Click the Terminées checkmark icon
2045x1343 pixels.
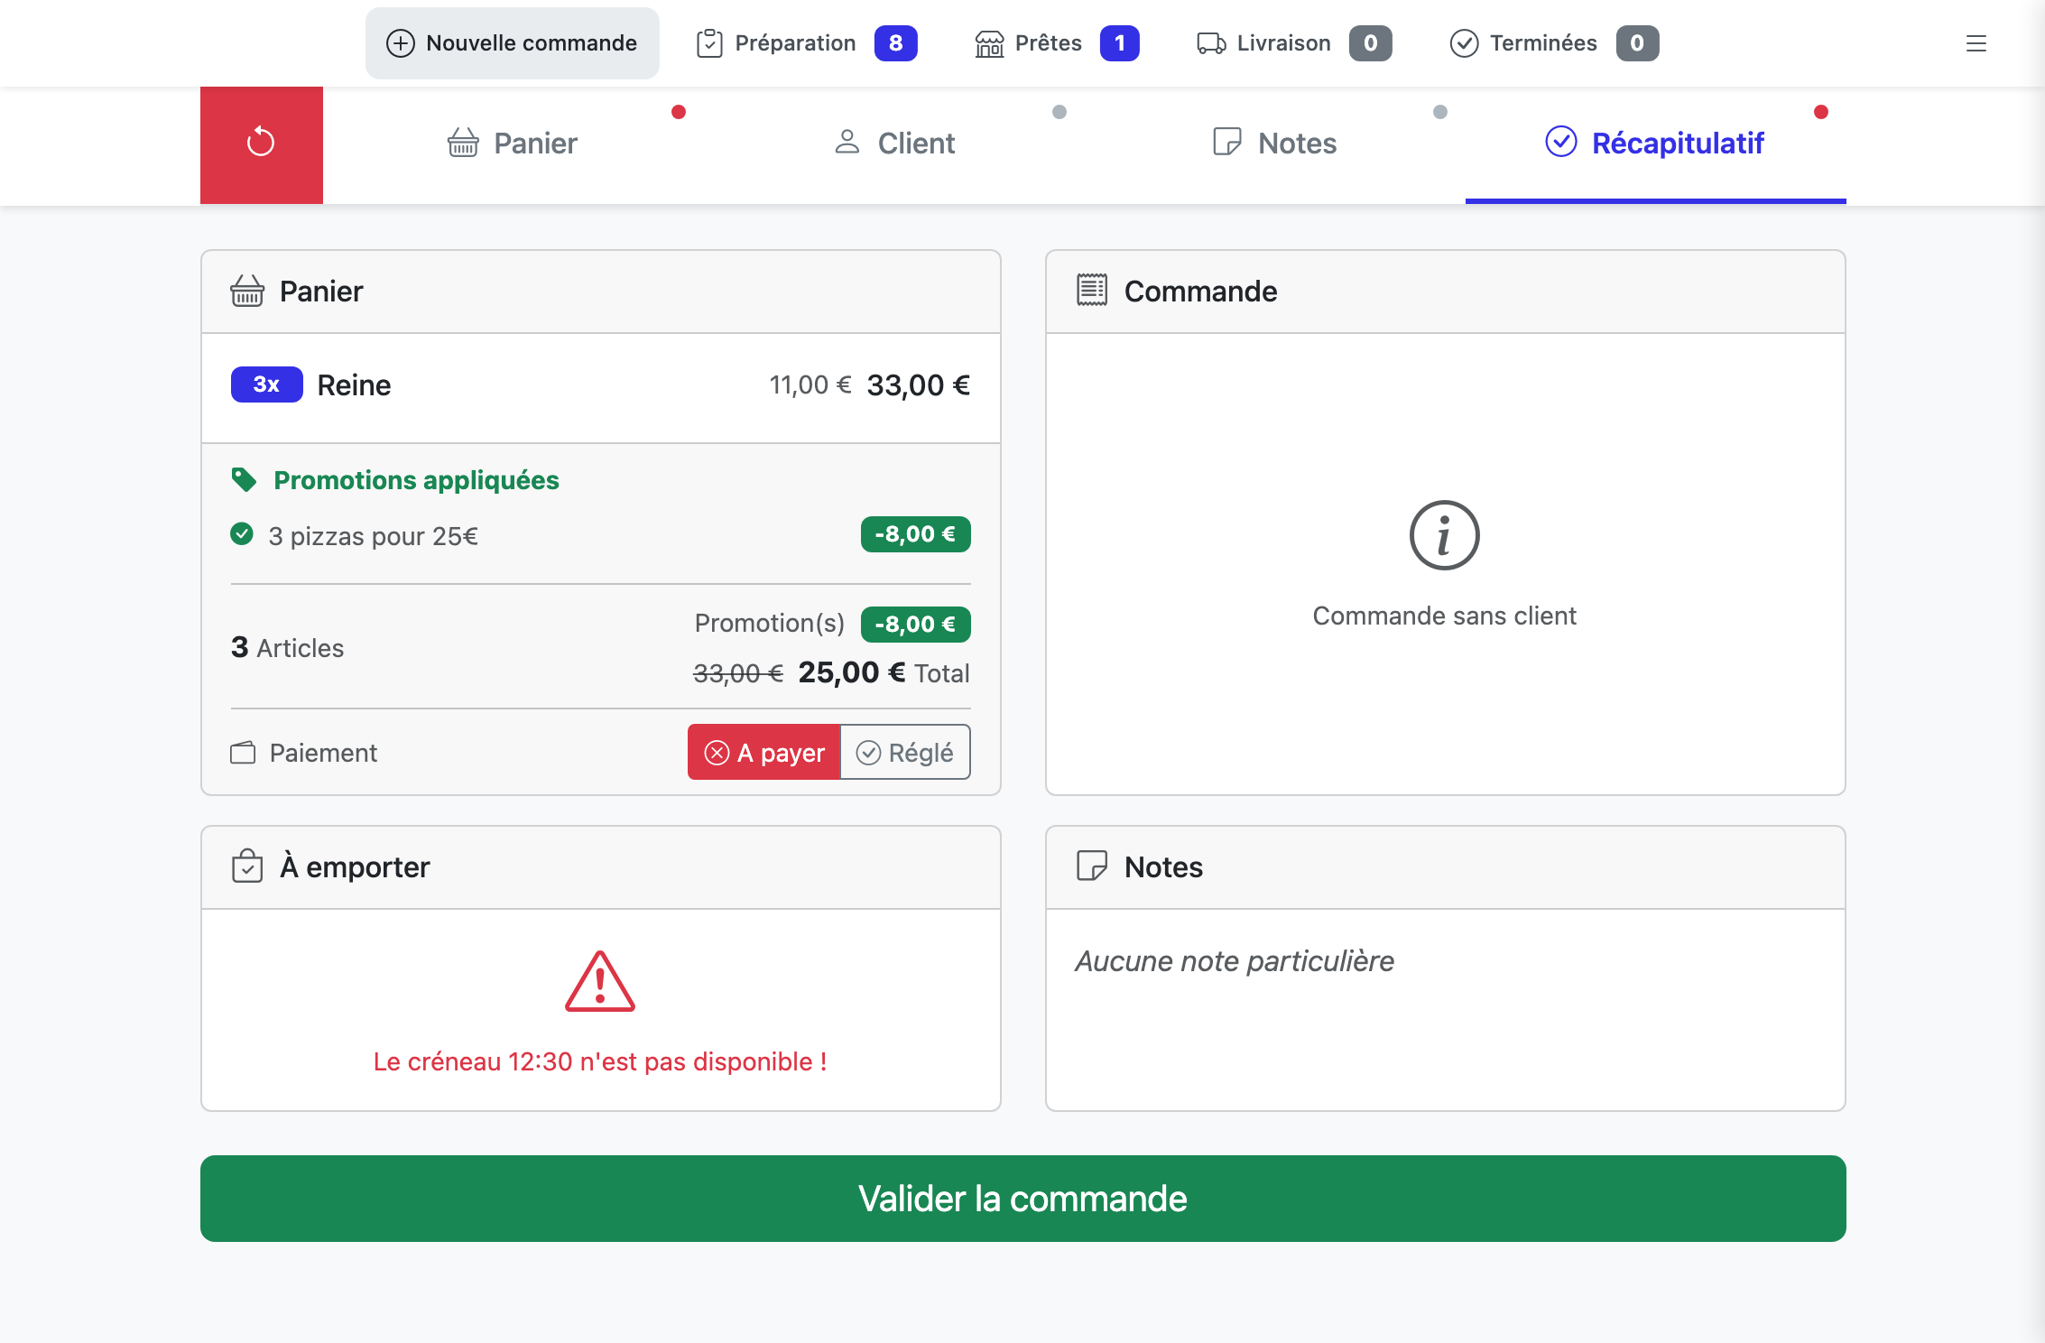pyautogui.click(x=1464, y=43)
